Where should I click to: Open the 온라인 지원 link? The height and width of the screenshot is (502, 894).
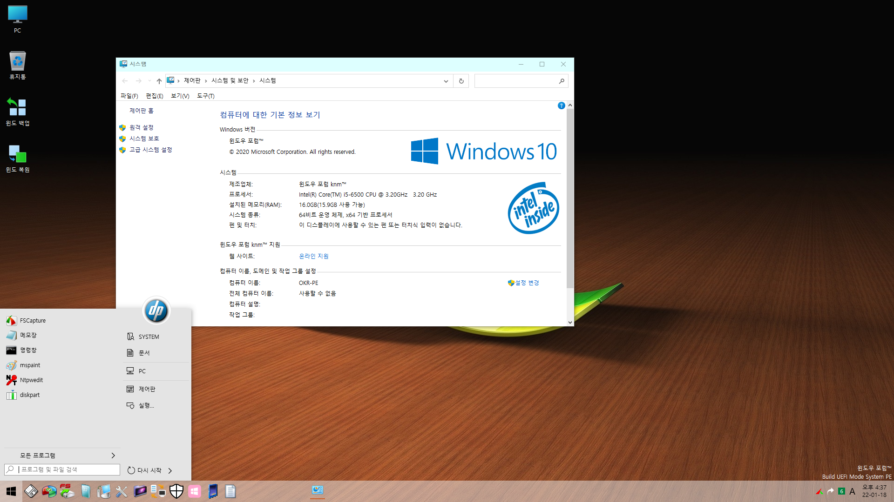(x=313, y=256)
